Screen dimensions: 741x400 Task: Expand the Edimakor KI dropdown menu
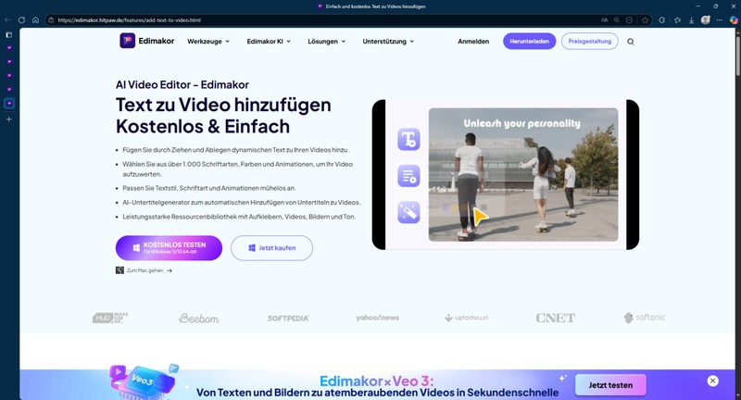(x=269, y=42)
